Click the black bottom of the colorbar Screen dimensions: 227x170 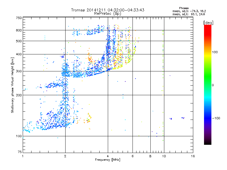pyautogui.click(x=208, y=143)
